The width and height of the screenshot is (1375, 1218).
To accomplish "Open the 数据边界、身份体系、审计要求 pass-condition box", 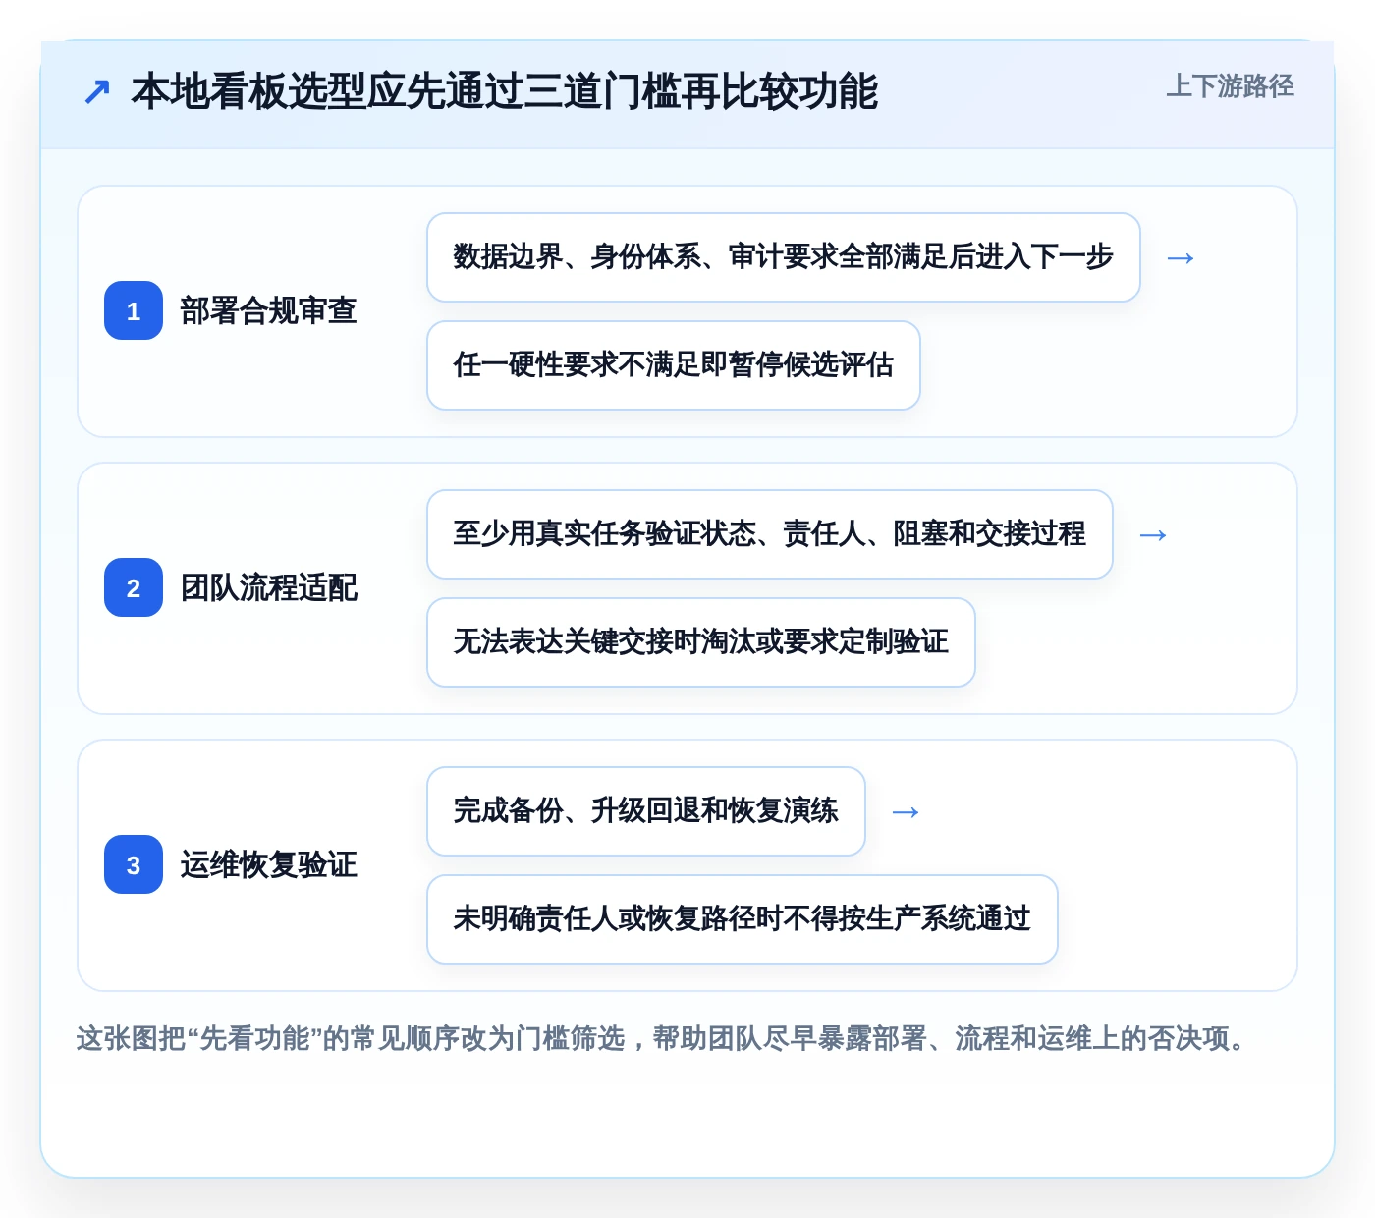I will pos(784,257).
